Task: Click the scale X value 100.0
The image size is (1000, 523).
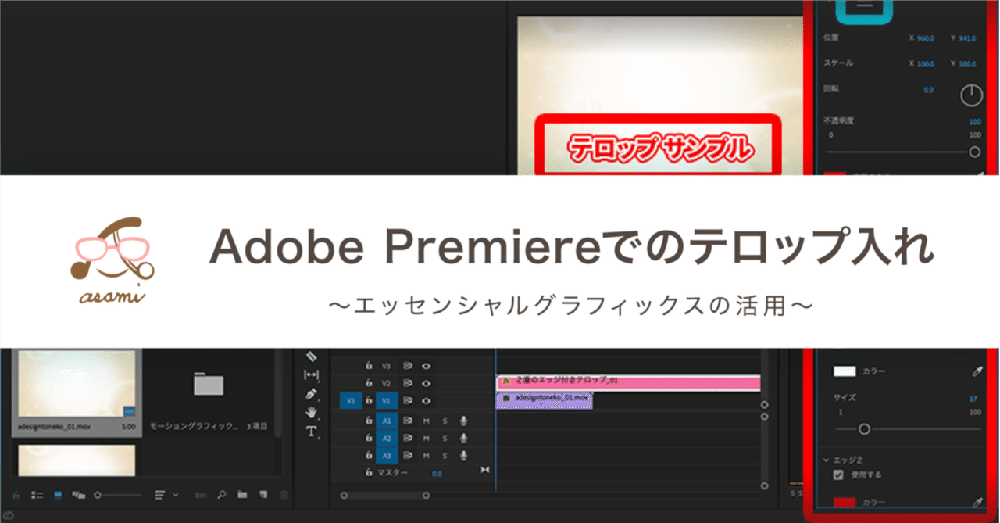Action: pos(926,63)
